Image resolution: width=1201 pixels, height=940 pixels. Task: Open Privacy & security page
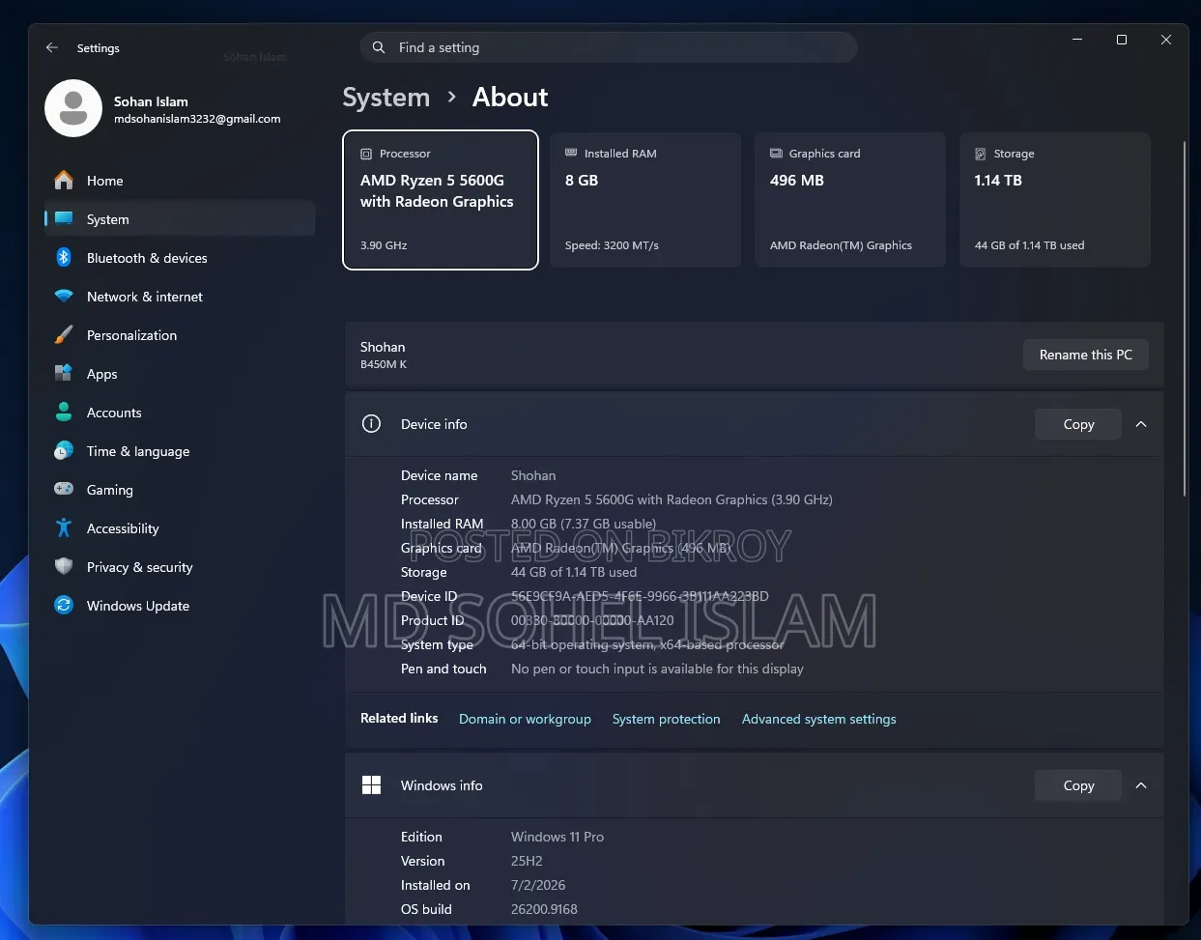point(180,567)
